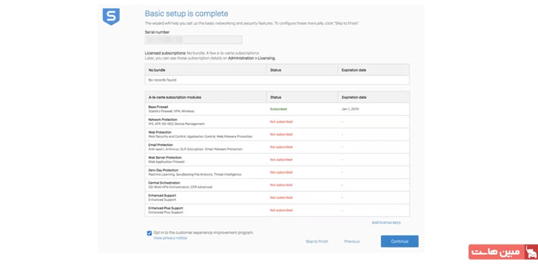This screenshot has width=538, height=269.
Task: Toggle the customer experience improvement program checkbox
Action: coord(149,233)
